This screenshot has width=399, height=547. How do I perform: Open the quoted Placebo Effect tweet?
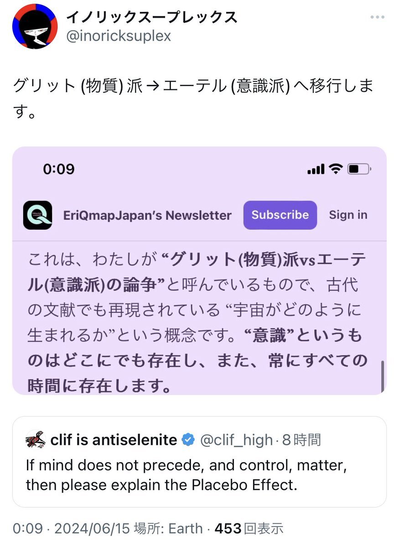[199, 461]
